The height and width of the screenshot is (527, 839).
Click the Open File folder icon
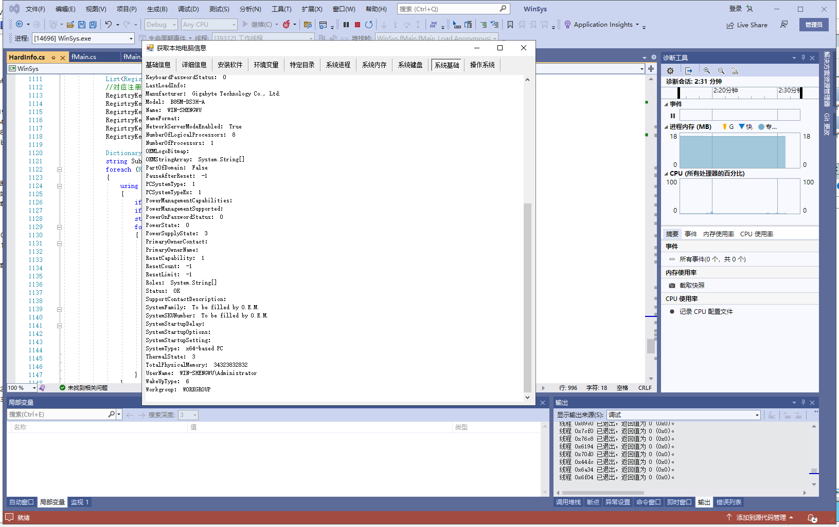[x=70, y=24]
